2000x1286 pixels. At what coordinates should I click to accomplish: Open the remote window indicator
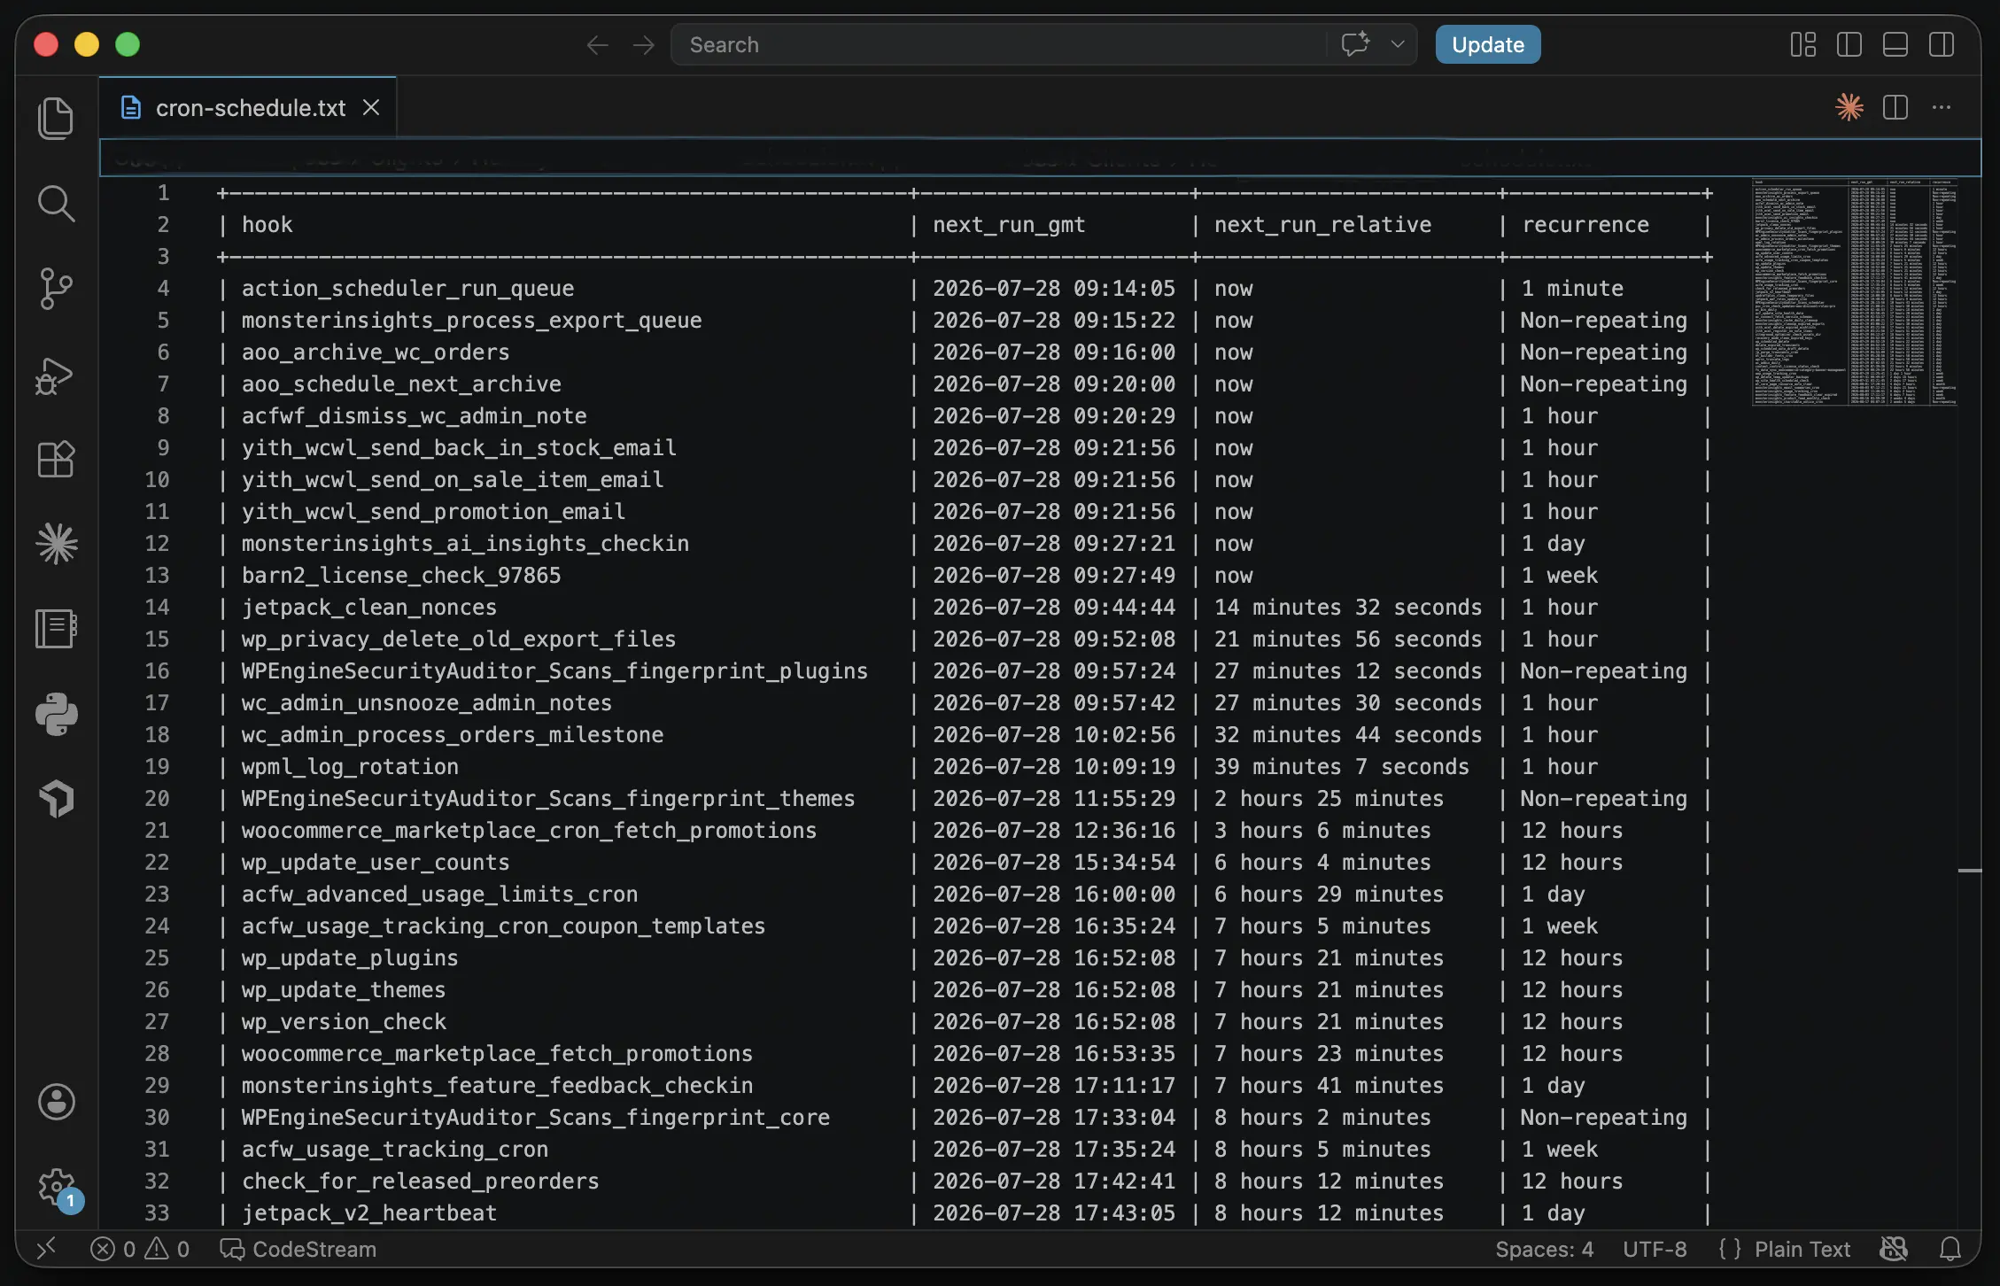click(47, 1249)
